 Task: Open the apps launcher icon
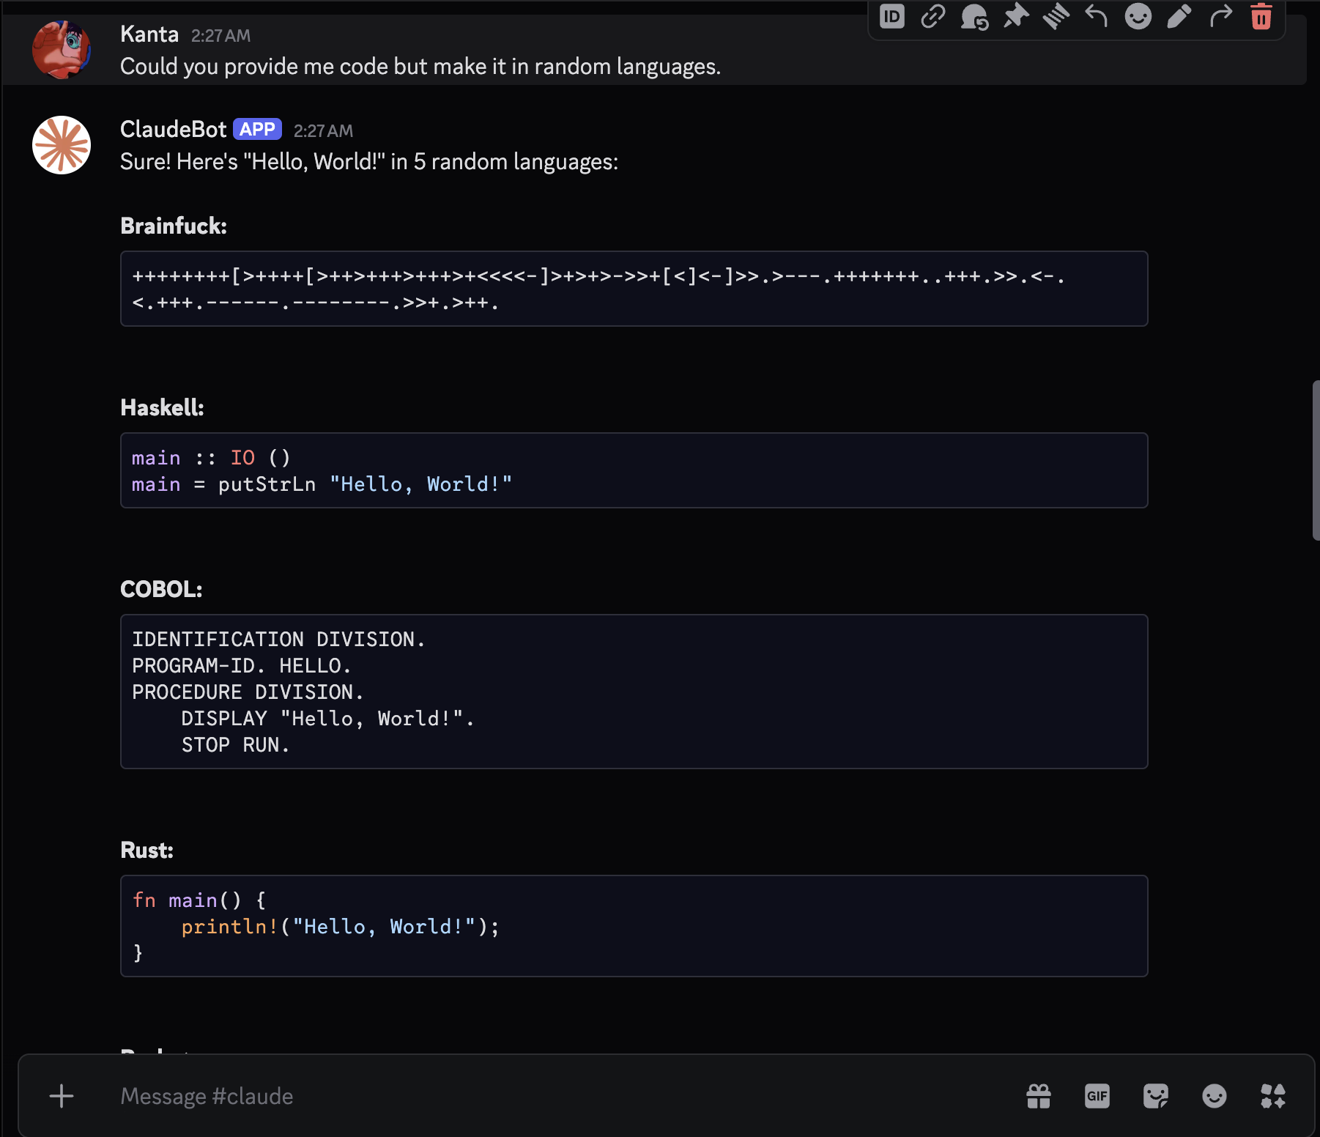click(x=1273, y=1096)
